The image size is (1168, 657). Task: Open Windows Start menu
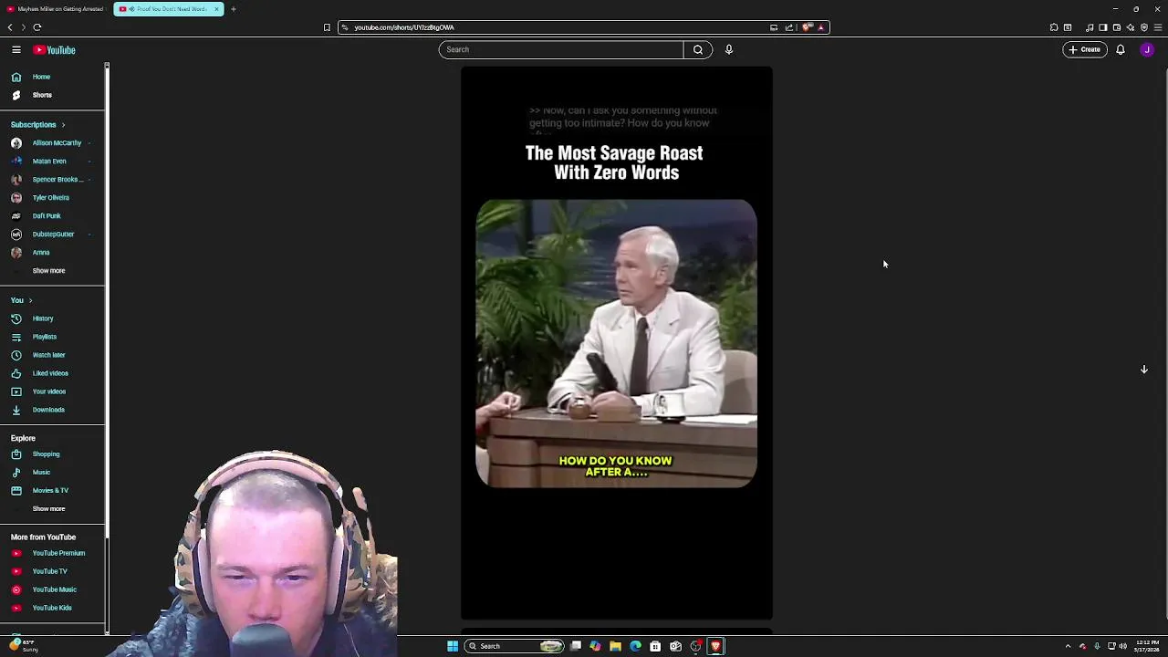453,646
